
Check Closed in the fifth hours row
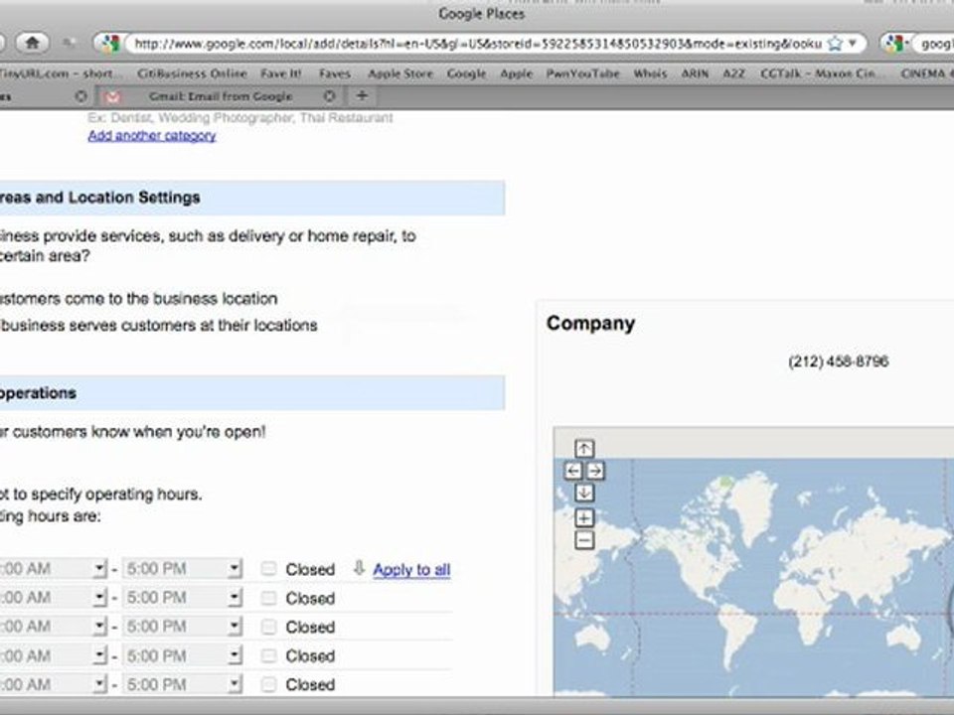tap(268, 684)
